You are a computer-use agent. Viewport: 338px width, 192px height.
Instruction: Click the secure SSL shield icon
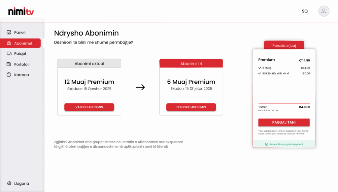coord(267,144)
